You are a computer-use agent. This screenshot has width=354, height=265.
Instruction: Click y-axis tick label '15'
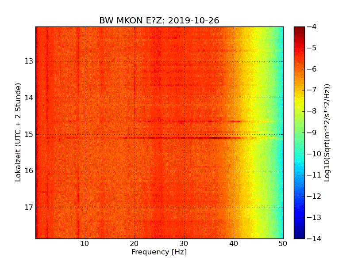coord(29,135)
